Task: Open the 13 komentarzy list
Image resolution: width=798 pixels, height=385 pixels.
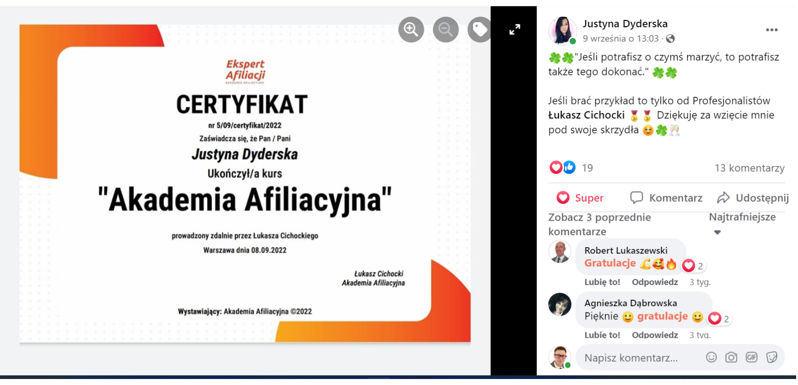Action: tap(749, 168)
